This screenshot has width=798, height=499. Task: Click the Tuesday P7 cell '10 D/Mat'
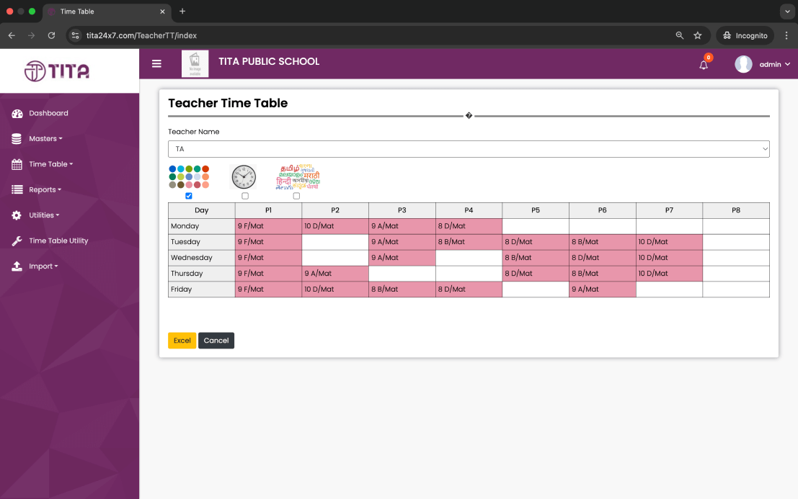(669, 242)
